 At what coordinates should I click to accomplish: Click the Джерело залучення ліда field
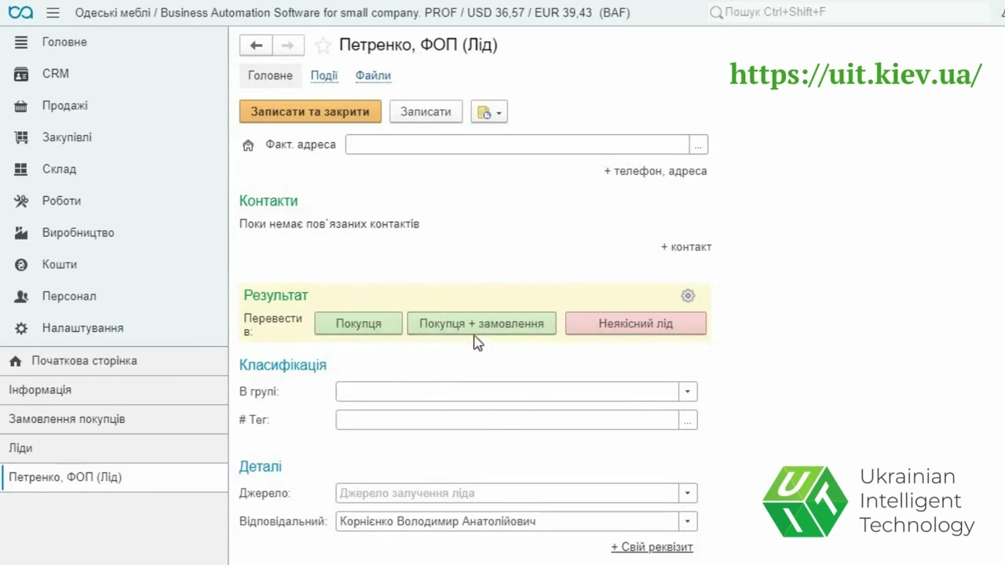[507, 494]
